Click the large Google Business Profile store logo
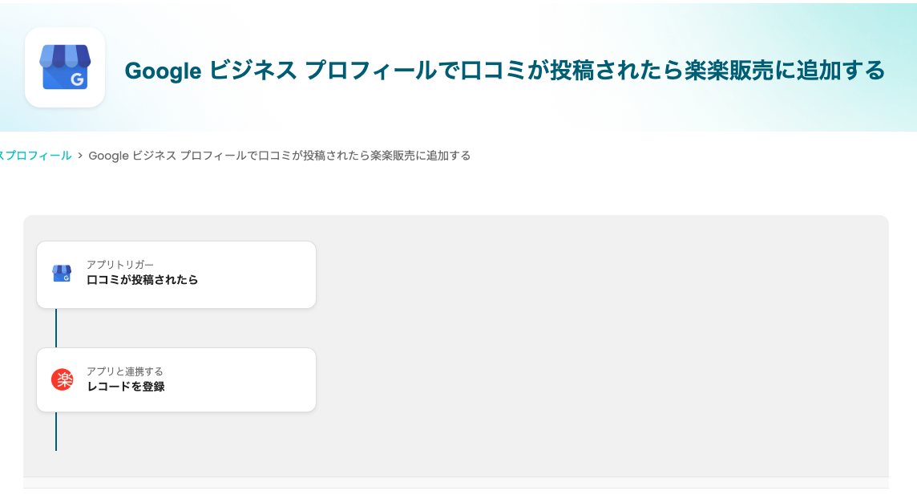 click(x=65, y=67)
